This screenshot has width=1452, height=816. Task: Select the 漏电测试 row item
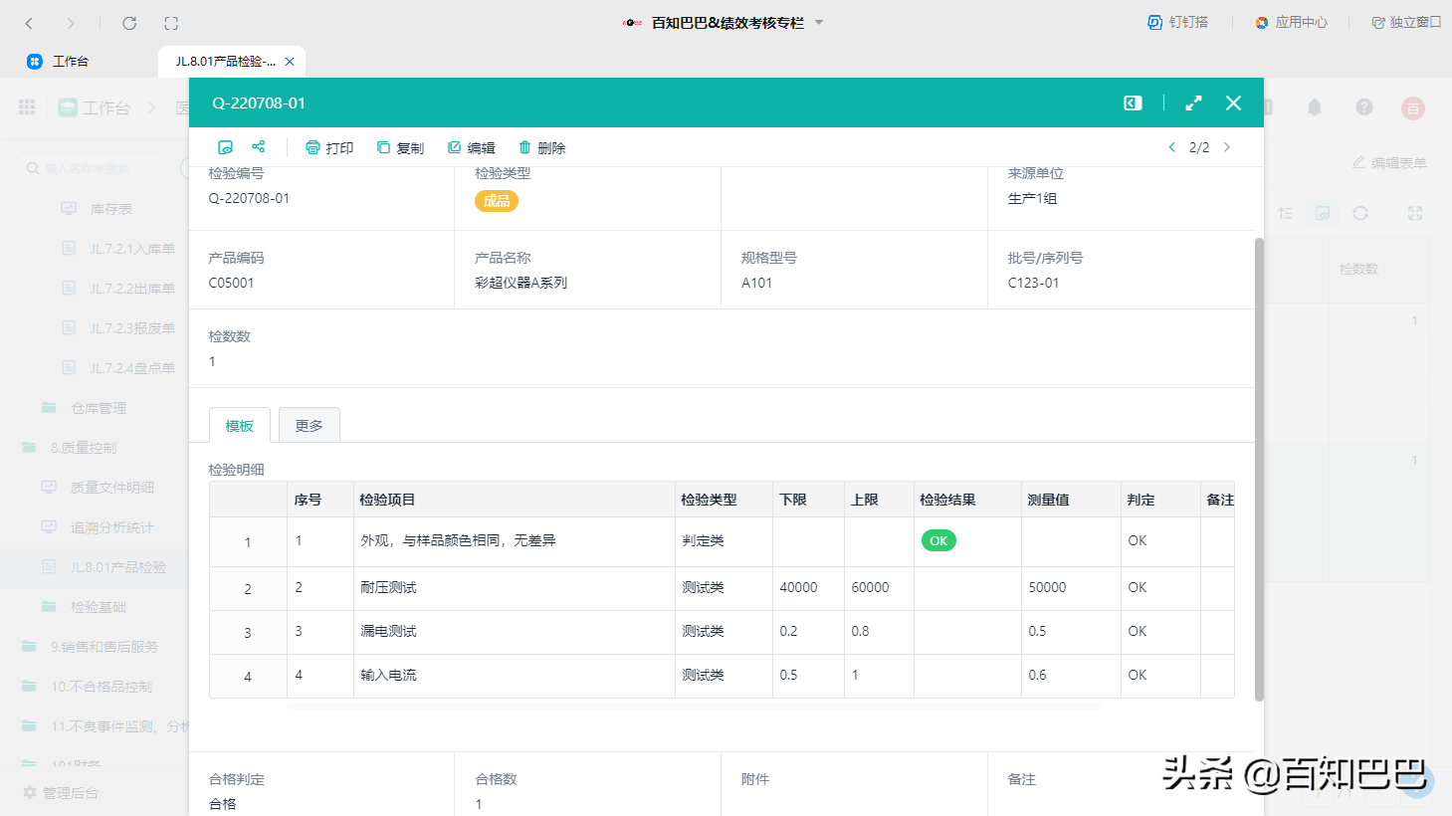(x=389, y=631)
